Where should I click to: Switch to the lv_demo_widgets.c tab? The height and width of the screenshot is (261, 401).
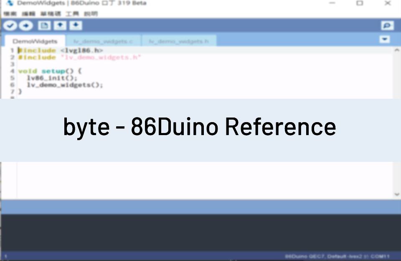point(103,41)
